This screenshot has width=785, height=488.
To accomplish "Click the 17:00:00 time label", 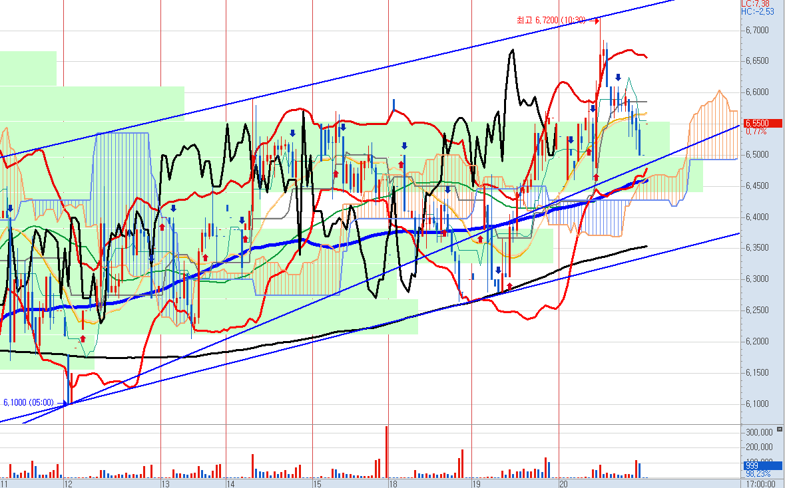I will pos(760,483).
